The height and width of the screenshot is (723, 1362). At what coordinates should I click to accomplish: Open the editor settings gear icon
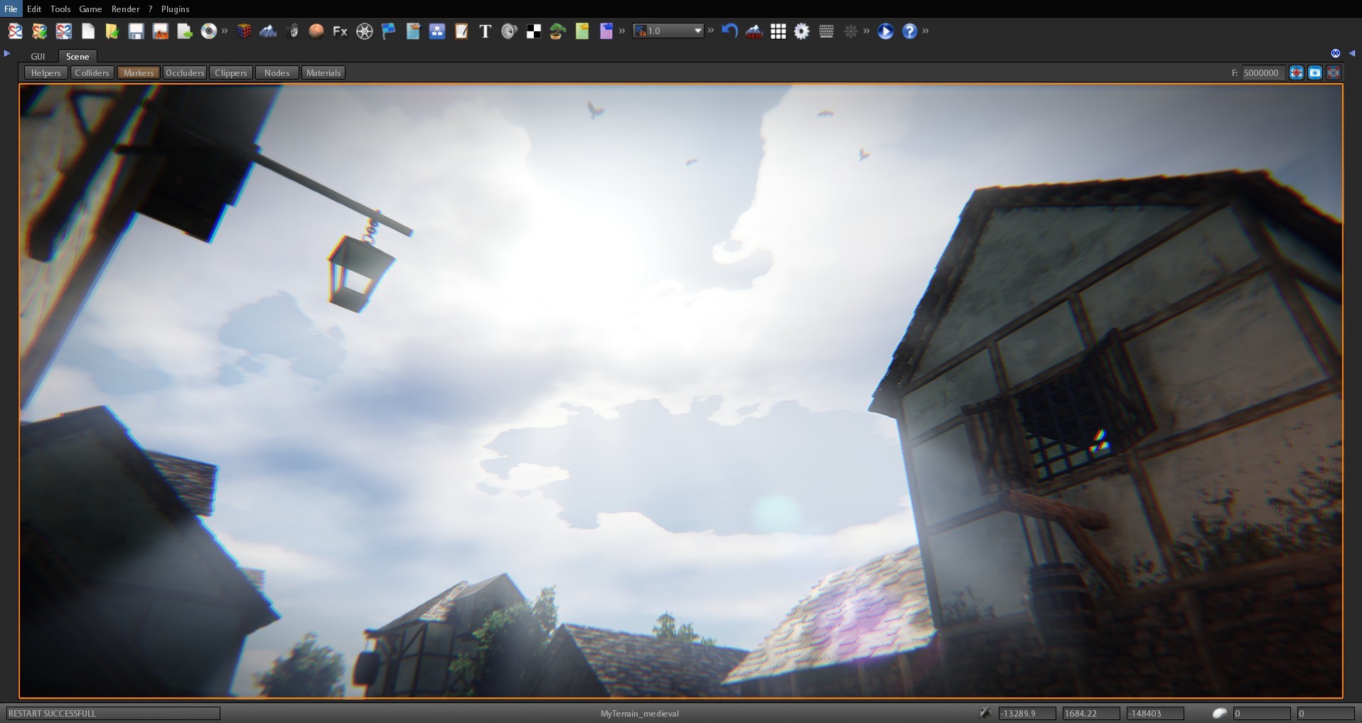(x=802, y=31)
